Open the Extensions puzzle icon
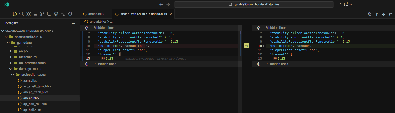Image resolution: width=395 pixels, height=113 pixels. 70,14
